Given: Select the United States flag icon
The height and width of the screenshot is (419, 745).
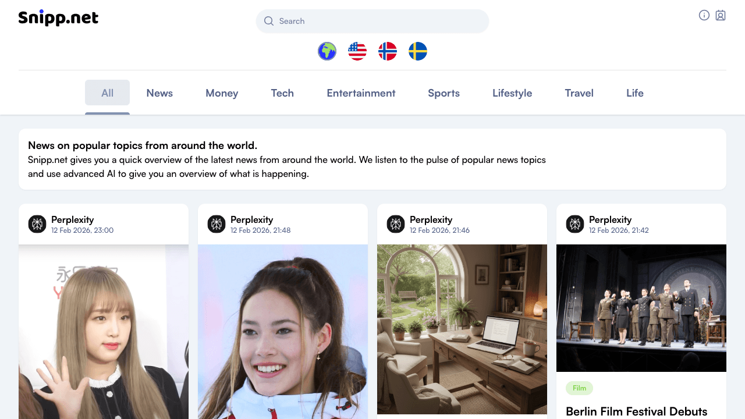Looking at the screenshot, I should [x=357, y=51].
